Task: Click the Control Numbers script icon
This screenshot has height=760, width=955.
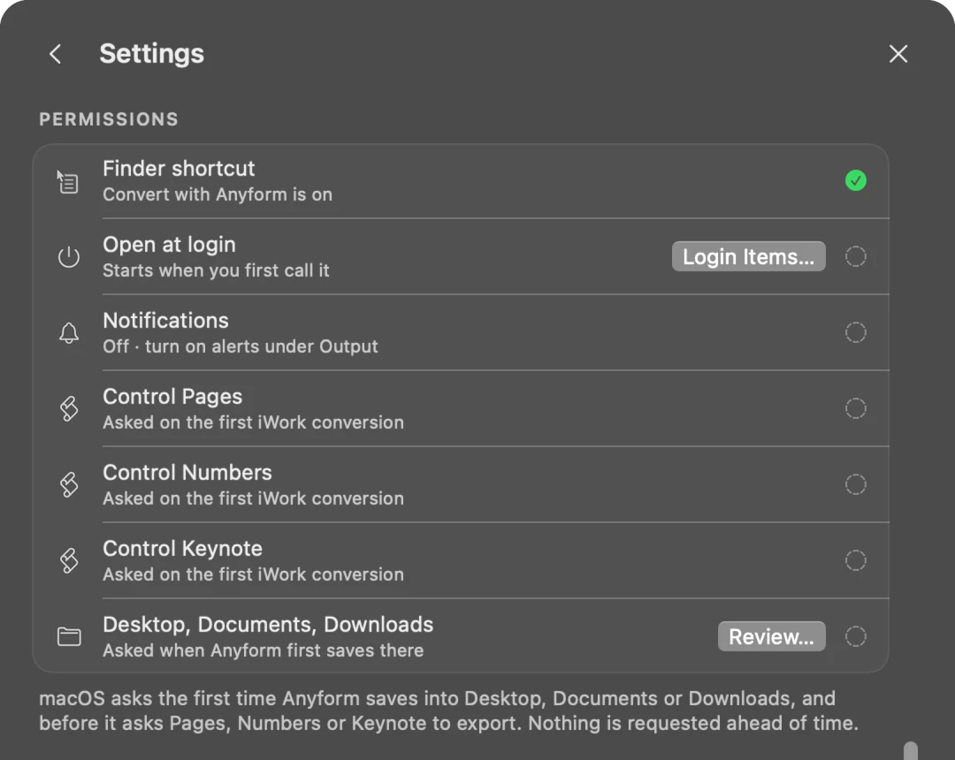Action: [x=69, y=484]
